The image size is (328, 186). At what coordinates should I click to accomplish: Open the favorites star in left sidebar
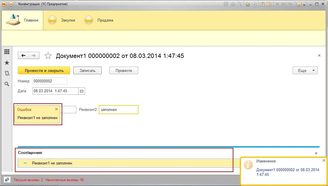tap(7, 63)
